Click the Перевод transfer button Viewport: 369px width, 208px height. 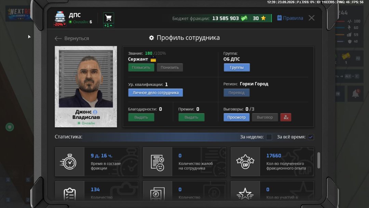pos(236,93)
